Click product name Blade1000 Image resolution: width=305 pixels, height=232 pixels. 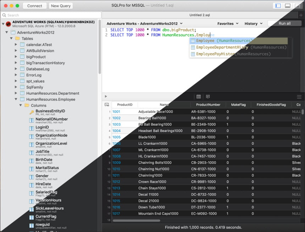147,137
